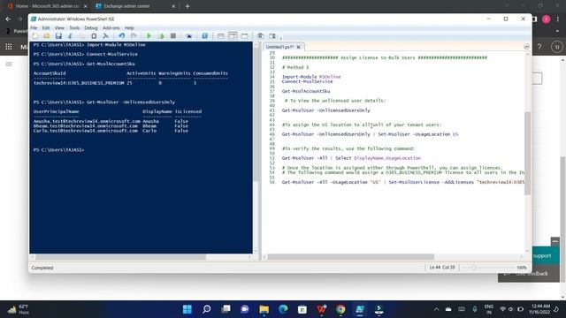Open the help question mark in admin center
566x318 pixels.
539,47
